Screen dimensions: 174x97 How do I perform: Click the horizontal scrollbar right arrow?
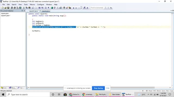(x=170, y=88)
